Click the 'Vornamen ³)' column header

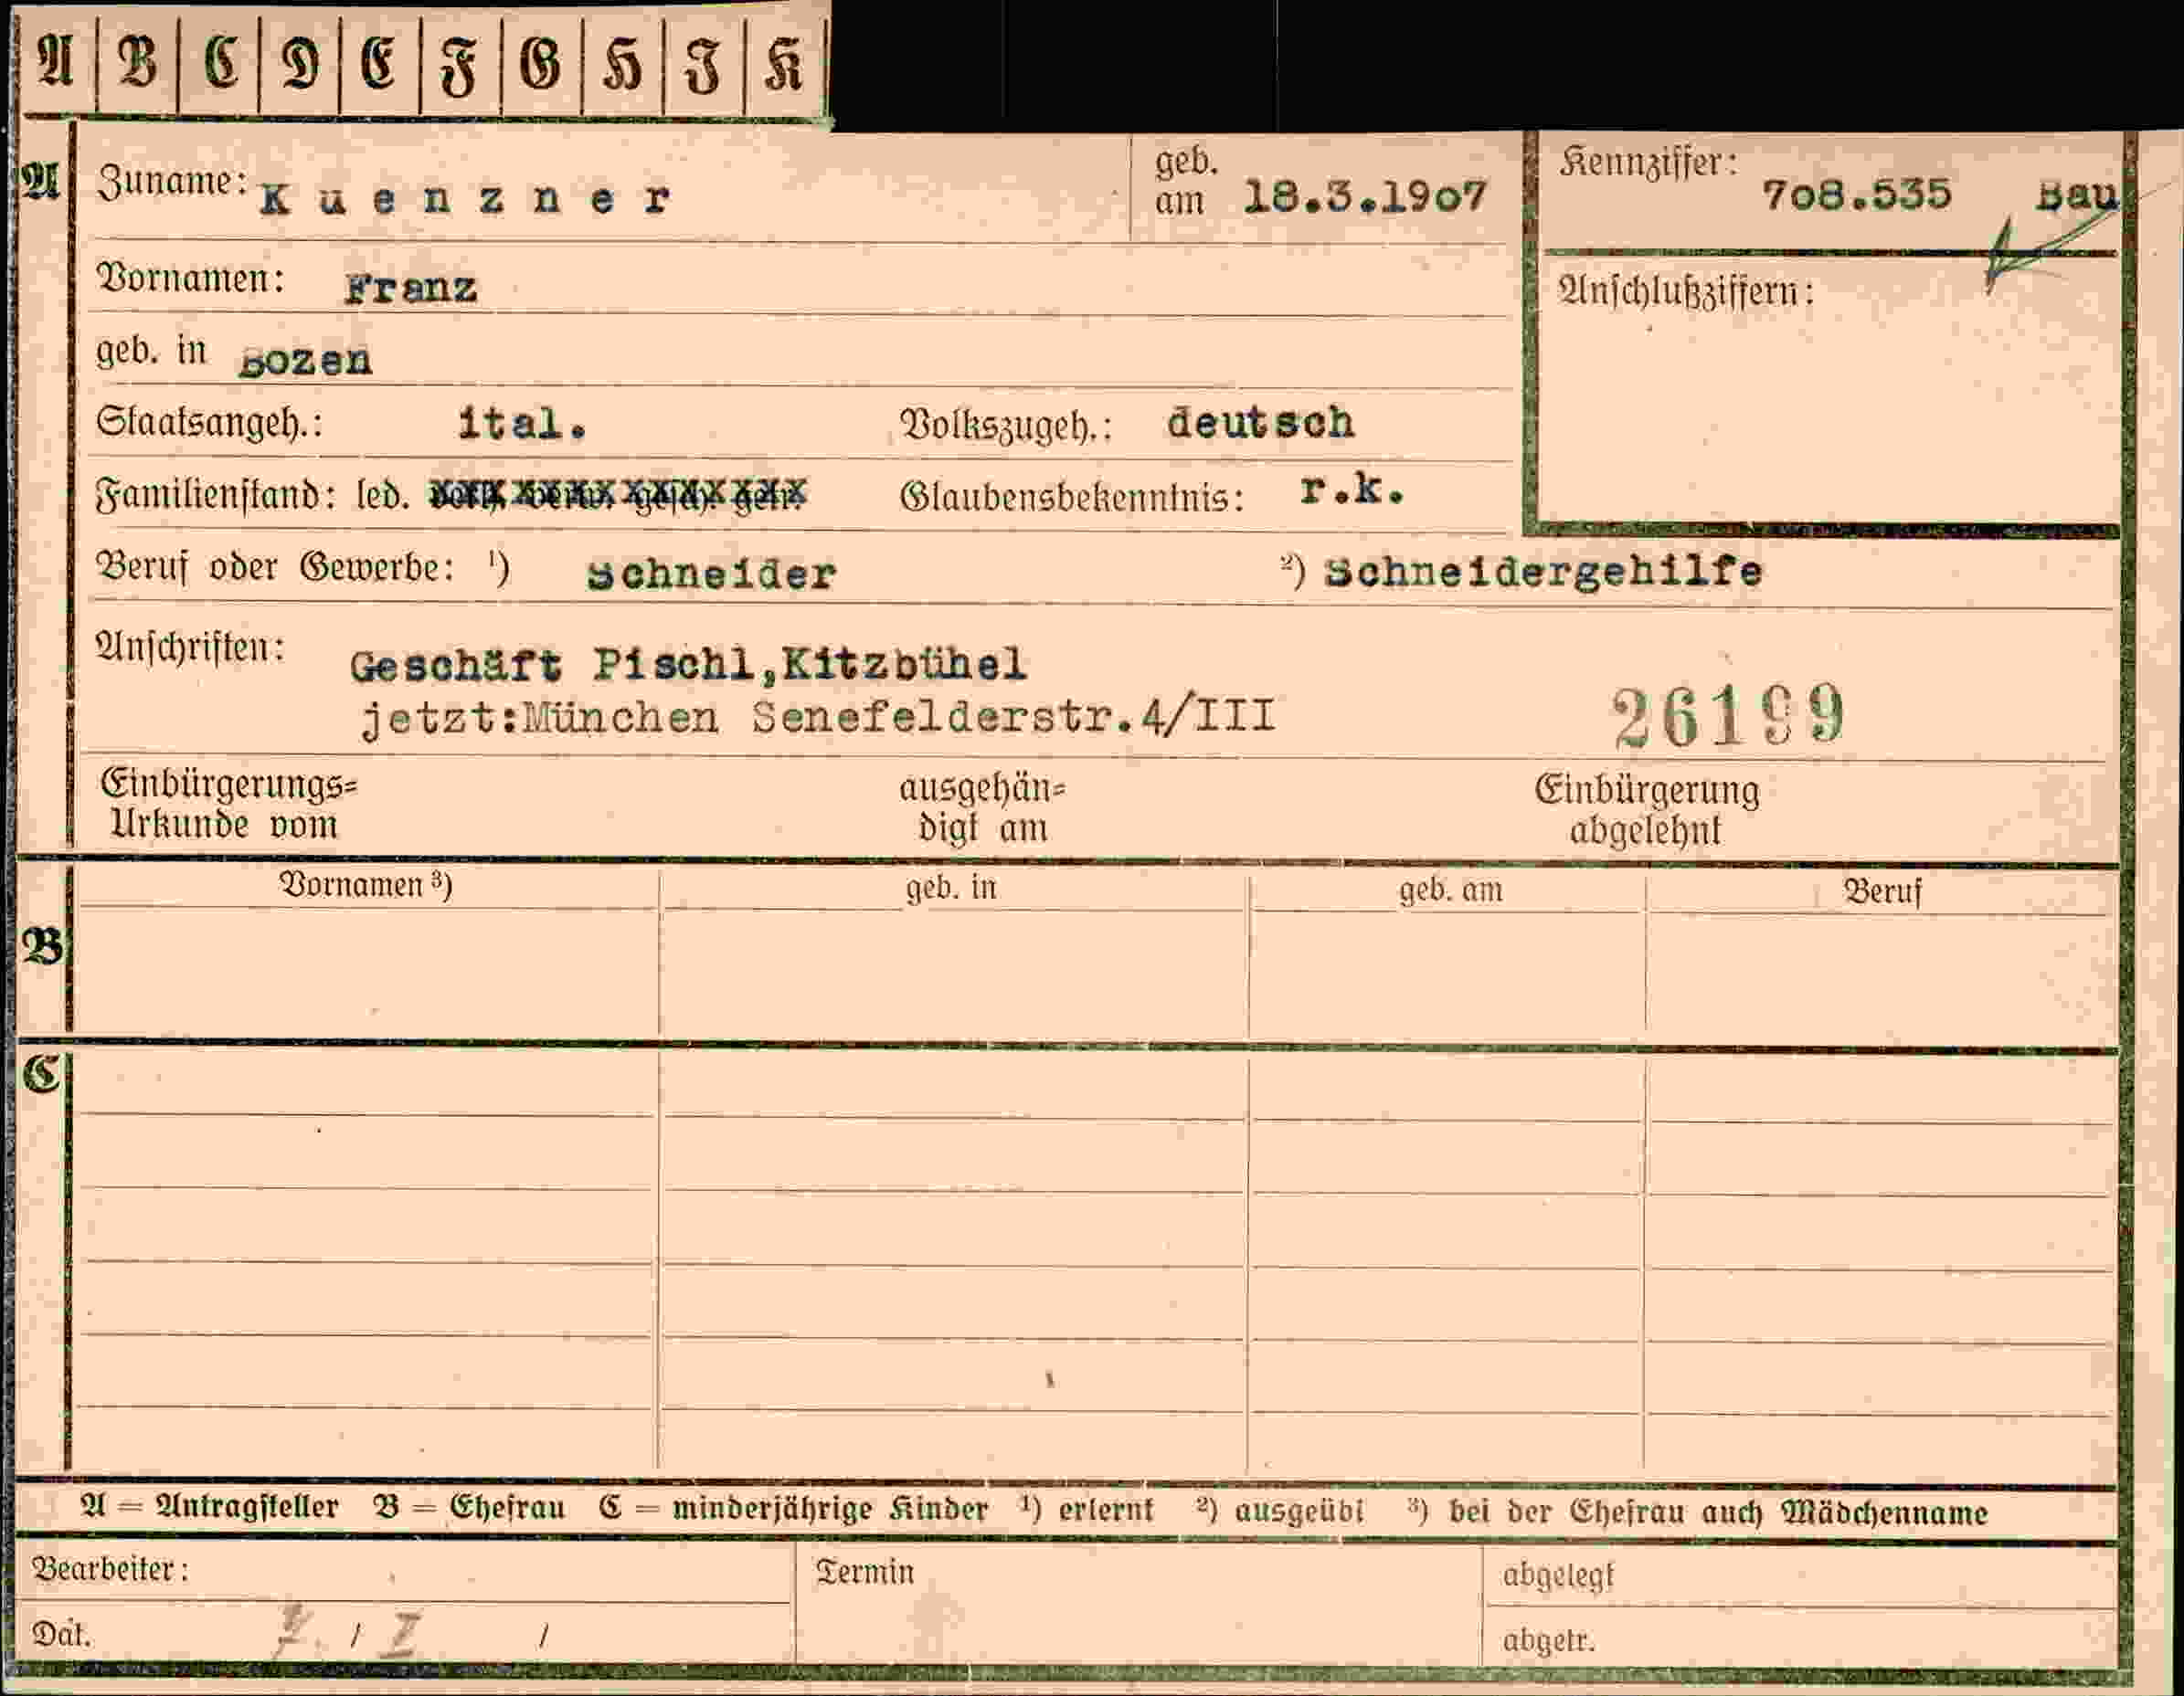click(365, 886)
